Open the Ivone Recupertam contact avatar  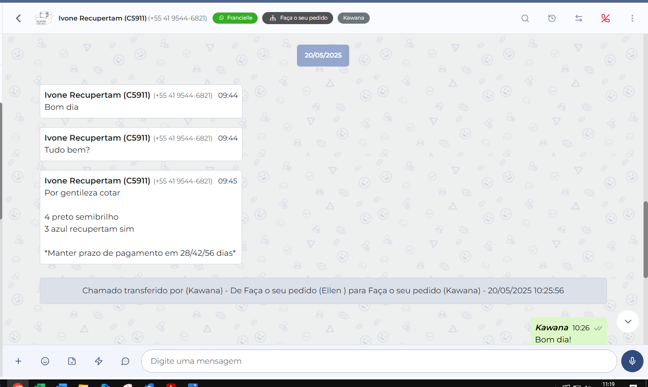coord(44,18)
